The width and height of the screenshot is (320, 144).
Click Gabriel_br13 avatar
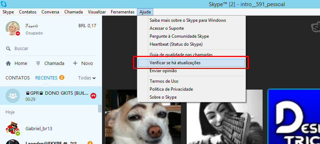(x=13, y=128)
